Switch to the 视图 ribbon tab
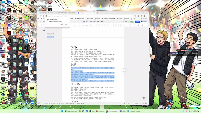 [98, 22]
